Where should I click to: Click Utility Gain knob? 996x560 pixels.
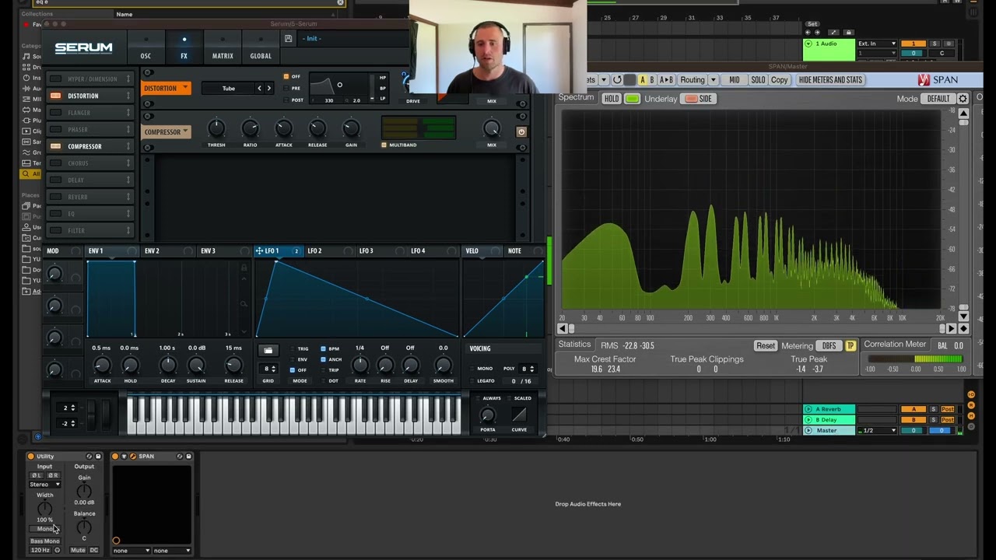point(84,491)
